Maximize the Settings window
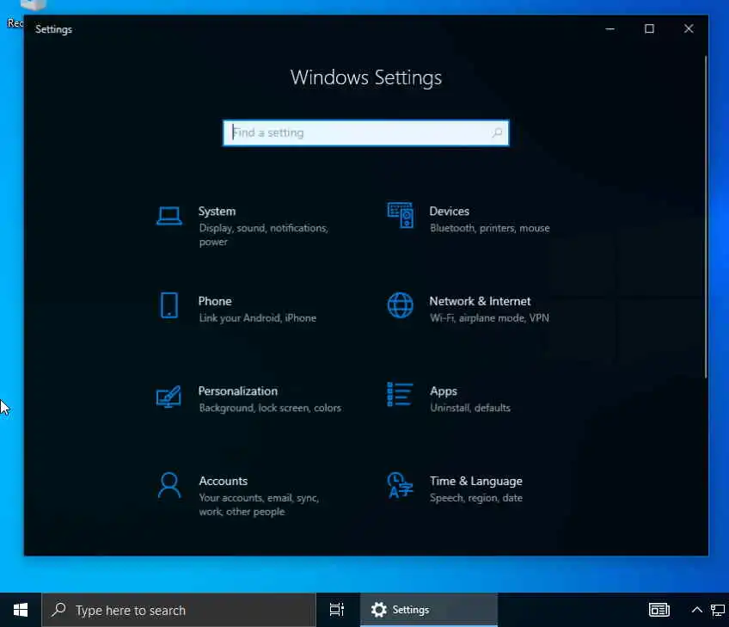 pos(649,29)
